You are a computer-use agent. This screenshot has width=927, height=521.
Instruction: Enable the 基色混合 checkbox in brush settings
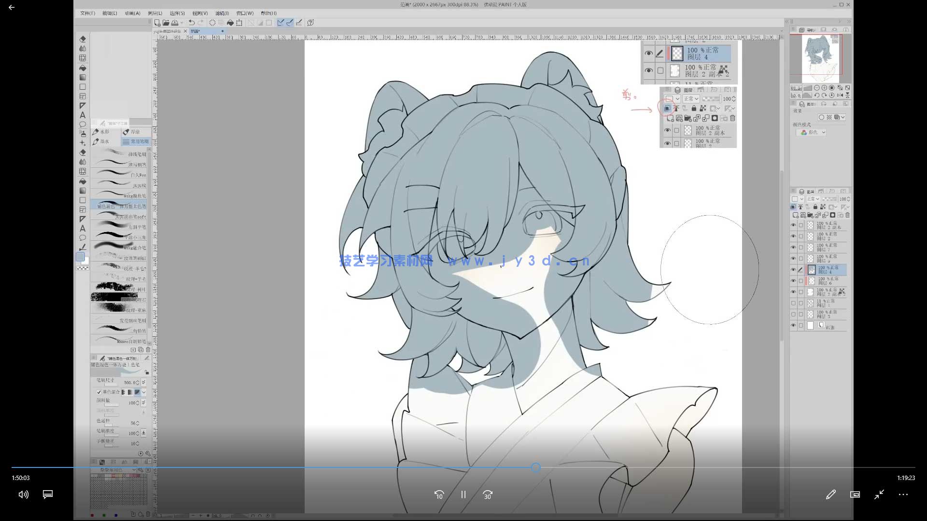click(99, 392)
